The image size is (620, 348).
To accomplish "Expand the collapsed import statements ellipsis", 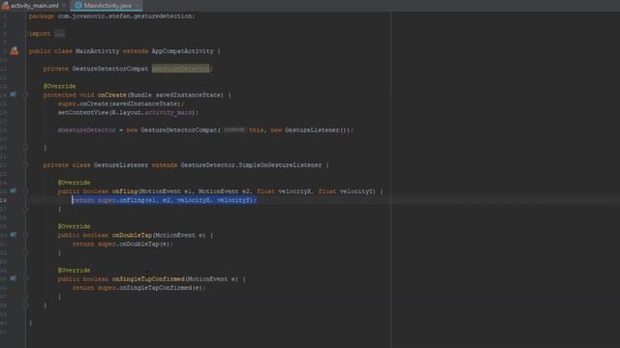I will pyautogui.click(x=59, y=34).
